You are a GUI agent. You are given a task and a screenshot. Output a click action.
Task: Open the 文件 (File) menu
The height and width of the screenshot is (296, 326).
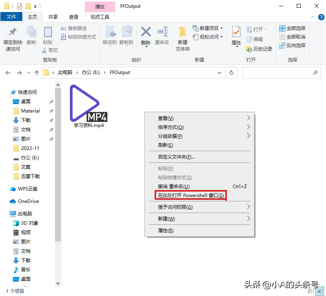11,17
